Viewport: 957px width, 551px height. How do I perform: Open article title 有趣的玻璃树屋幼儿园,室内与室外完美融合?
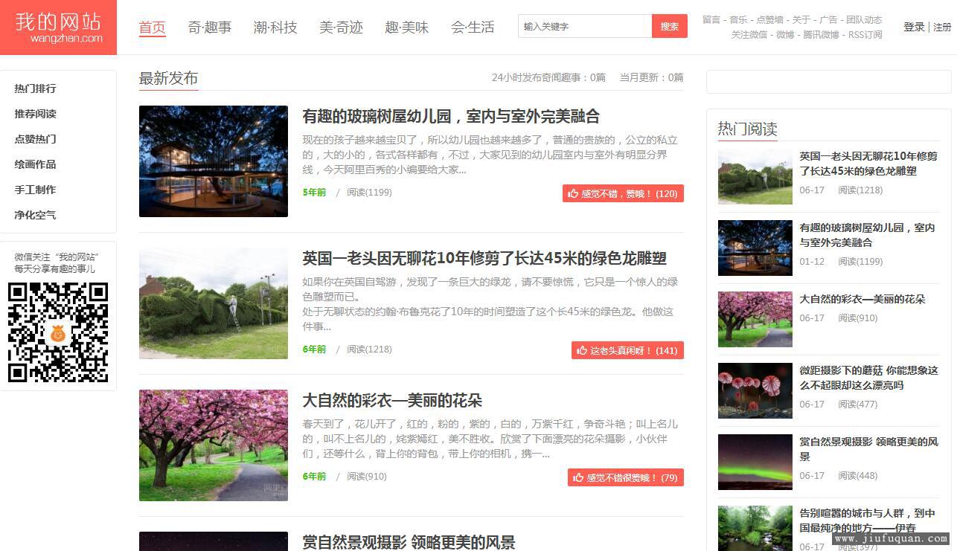coord(451,116)
